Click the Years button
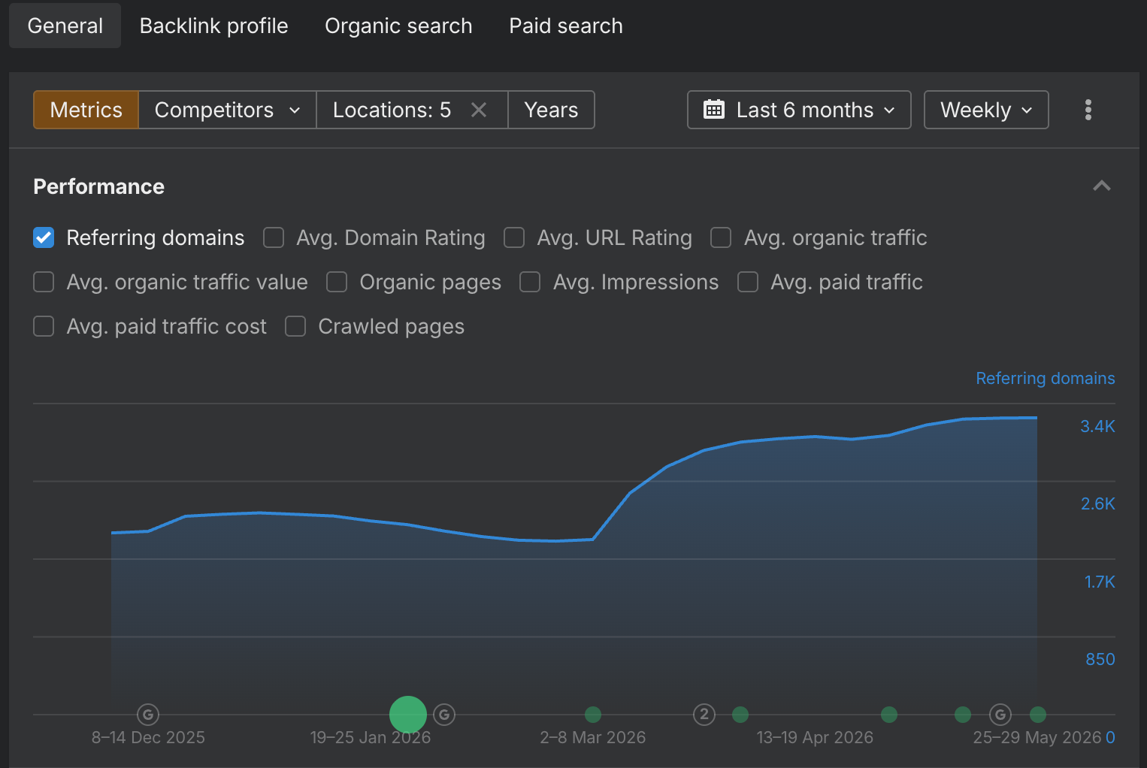The width and height of the screenshot is (1147, 768). [x=551, y=110]
